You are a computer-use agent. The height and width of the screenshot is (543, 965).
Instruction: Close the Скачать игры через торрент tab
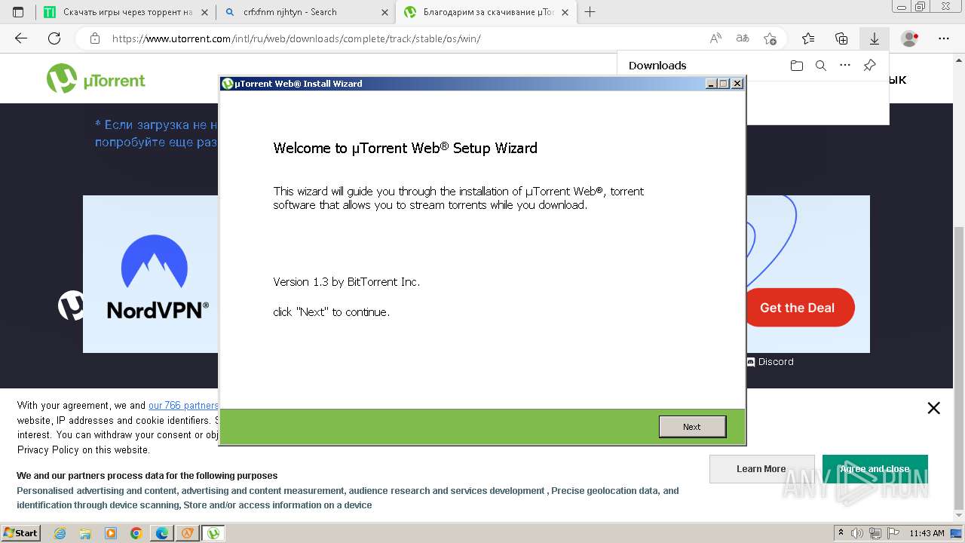204,12
